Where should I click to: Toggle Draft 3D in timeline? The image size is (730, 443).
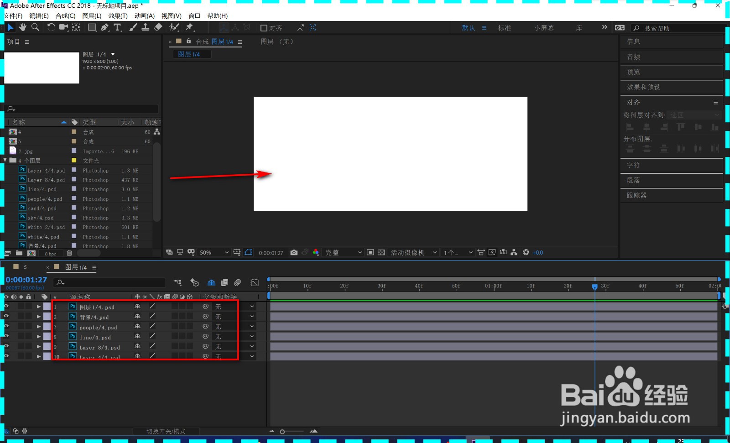(x=194, y=283)
